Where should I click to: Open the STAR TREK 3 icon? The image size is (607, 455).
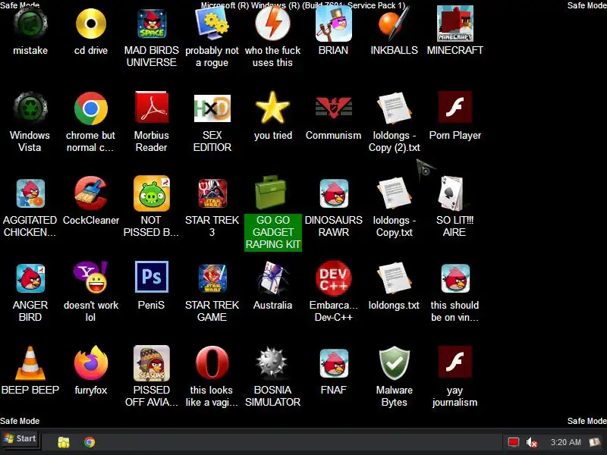(x=212, y=193)
